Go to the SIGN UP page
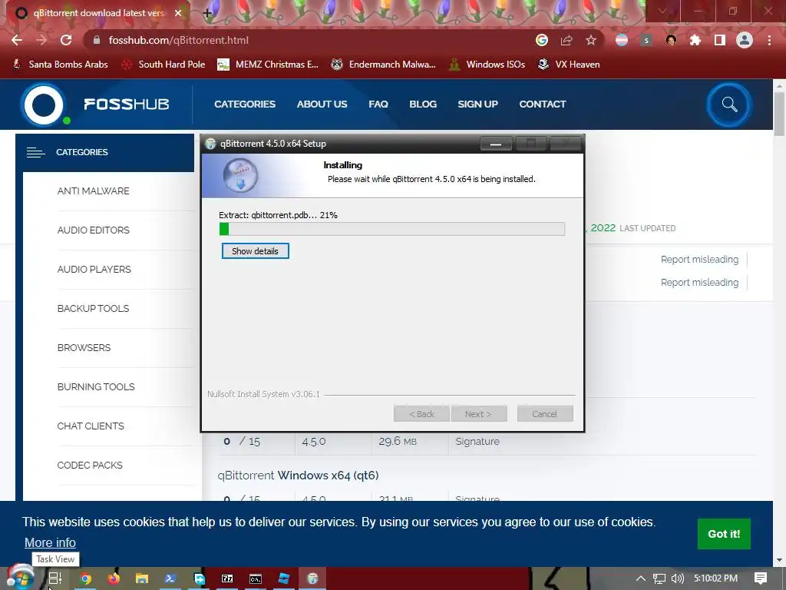The width and height of the screenshot is (786, 590). [x=477, y=104]
